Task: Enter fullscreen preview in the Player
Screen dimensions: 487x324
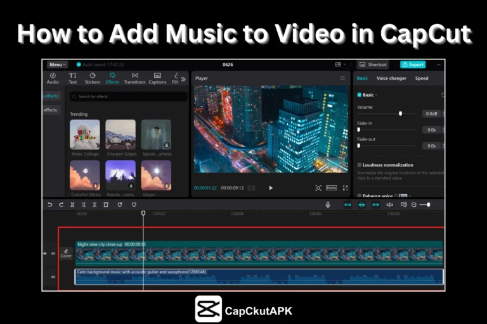Action: pos(346,188)
